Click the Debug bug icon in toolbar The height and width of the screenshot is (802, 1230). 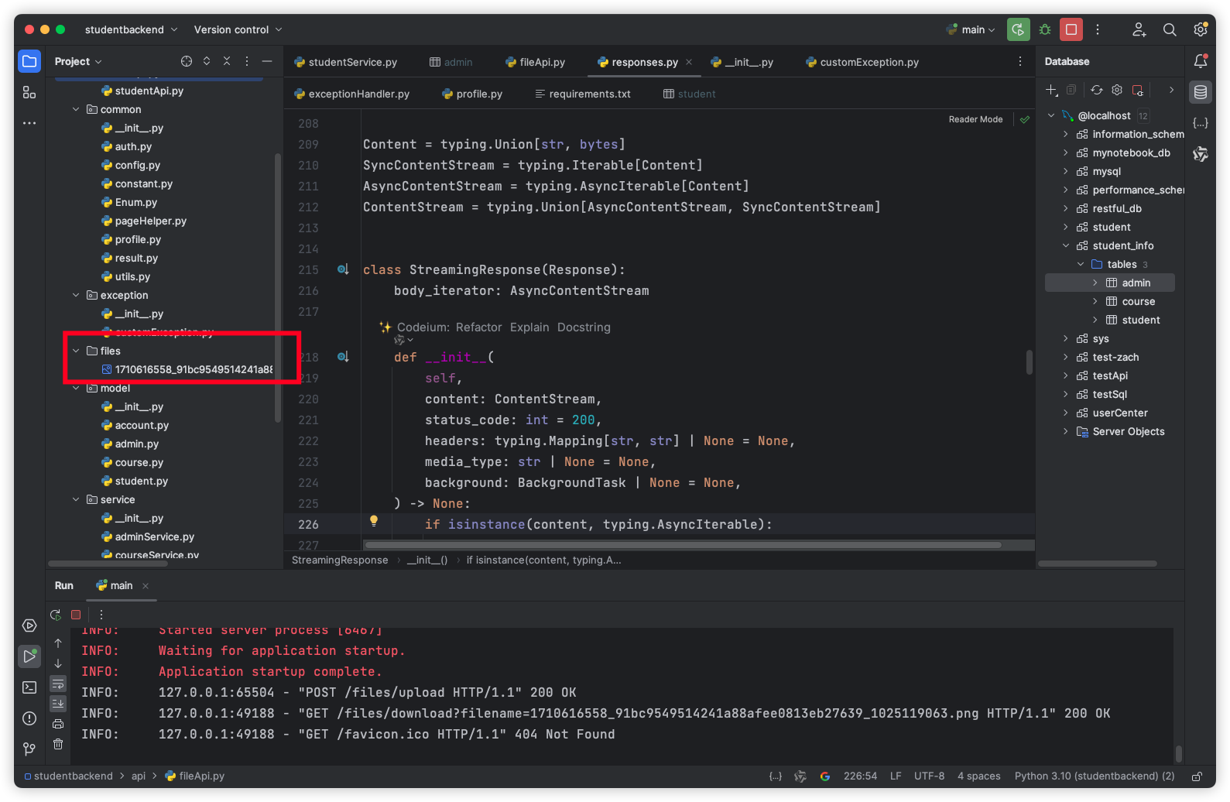(1045, 29)
